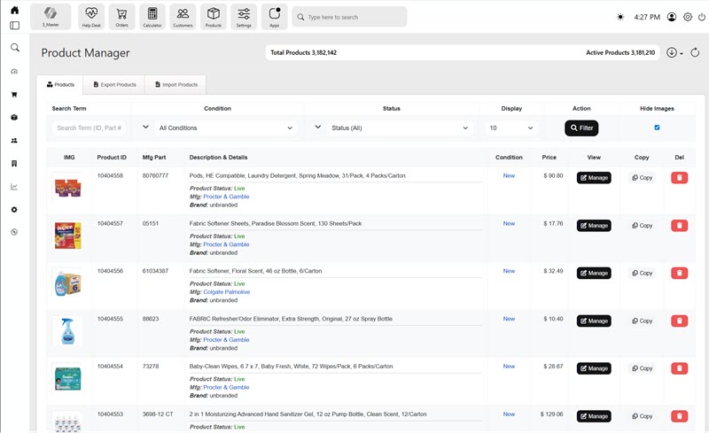
Task: Click the user profile icon
Action: pyautogui.click(x=672, y=17)
